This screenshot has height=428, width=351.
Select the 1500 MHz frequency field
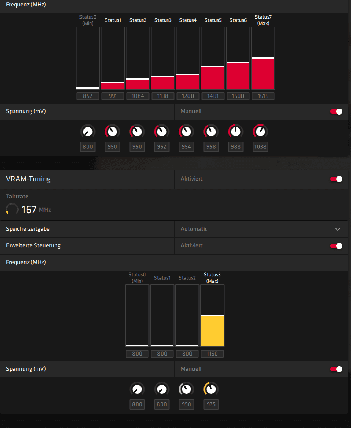238,96
